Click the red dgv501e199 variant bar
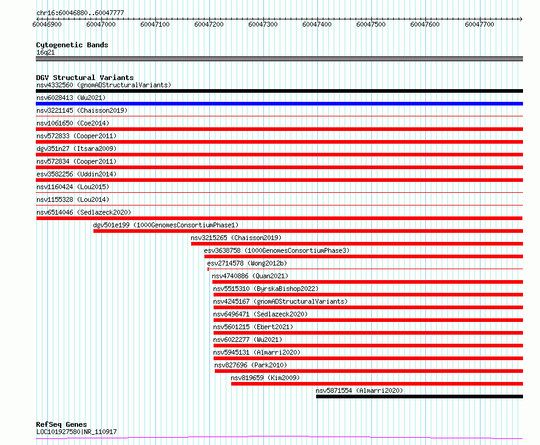This screenshot has width=540, height=445. (308, 231)
